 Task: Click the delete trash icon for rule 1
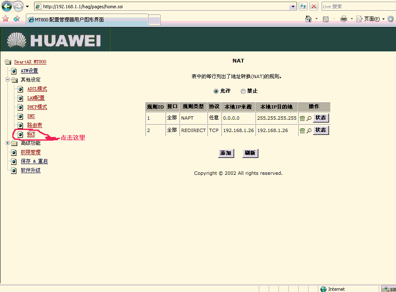point(302,118)
